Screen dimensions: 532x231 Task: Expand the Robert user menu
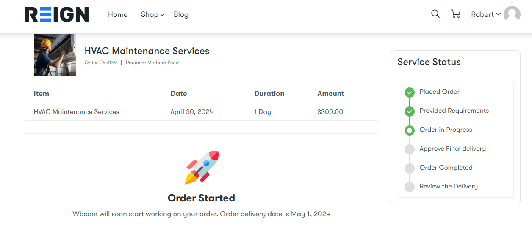coord(486,14)
